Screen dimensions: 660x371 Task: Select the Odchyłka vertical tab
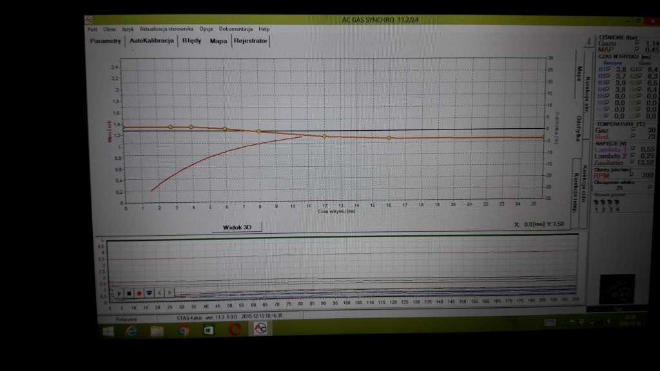(x=579, y=128)
